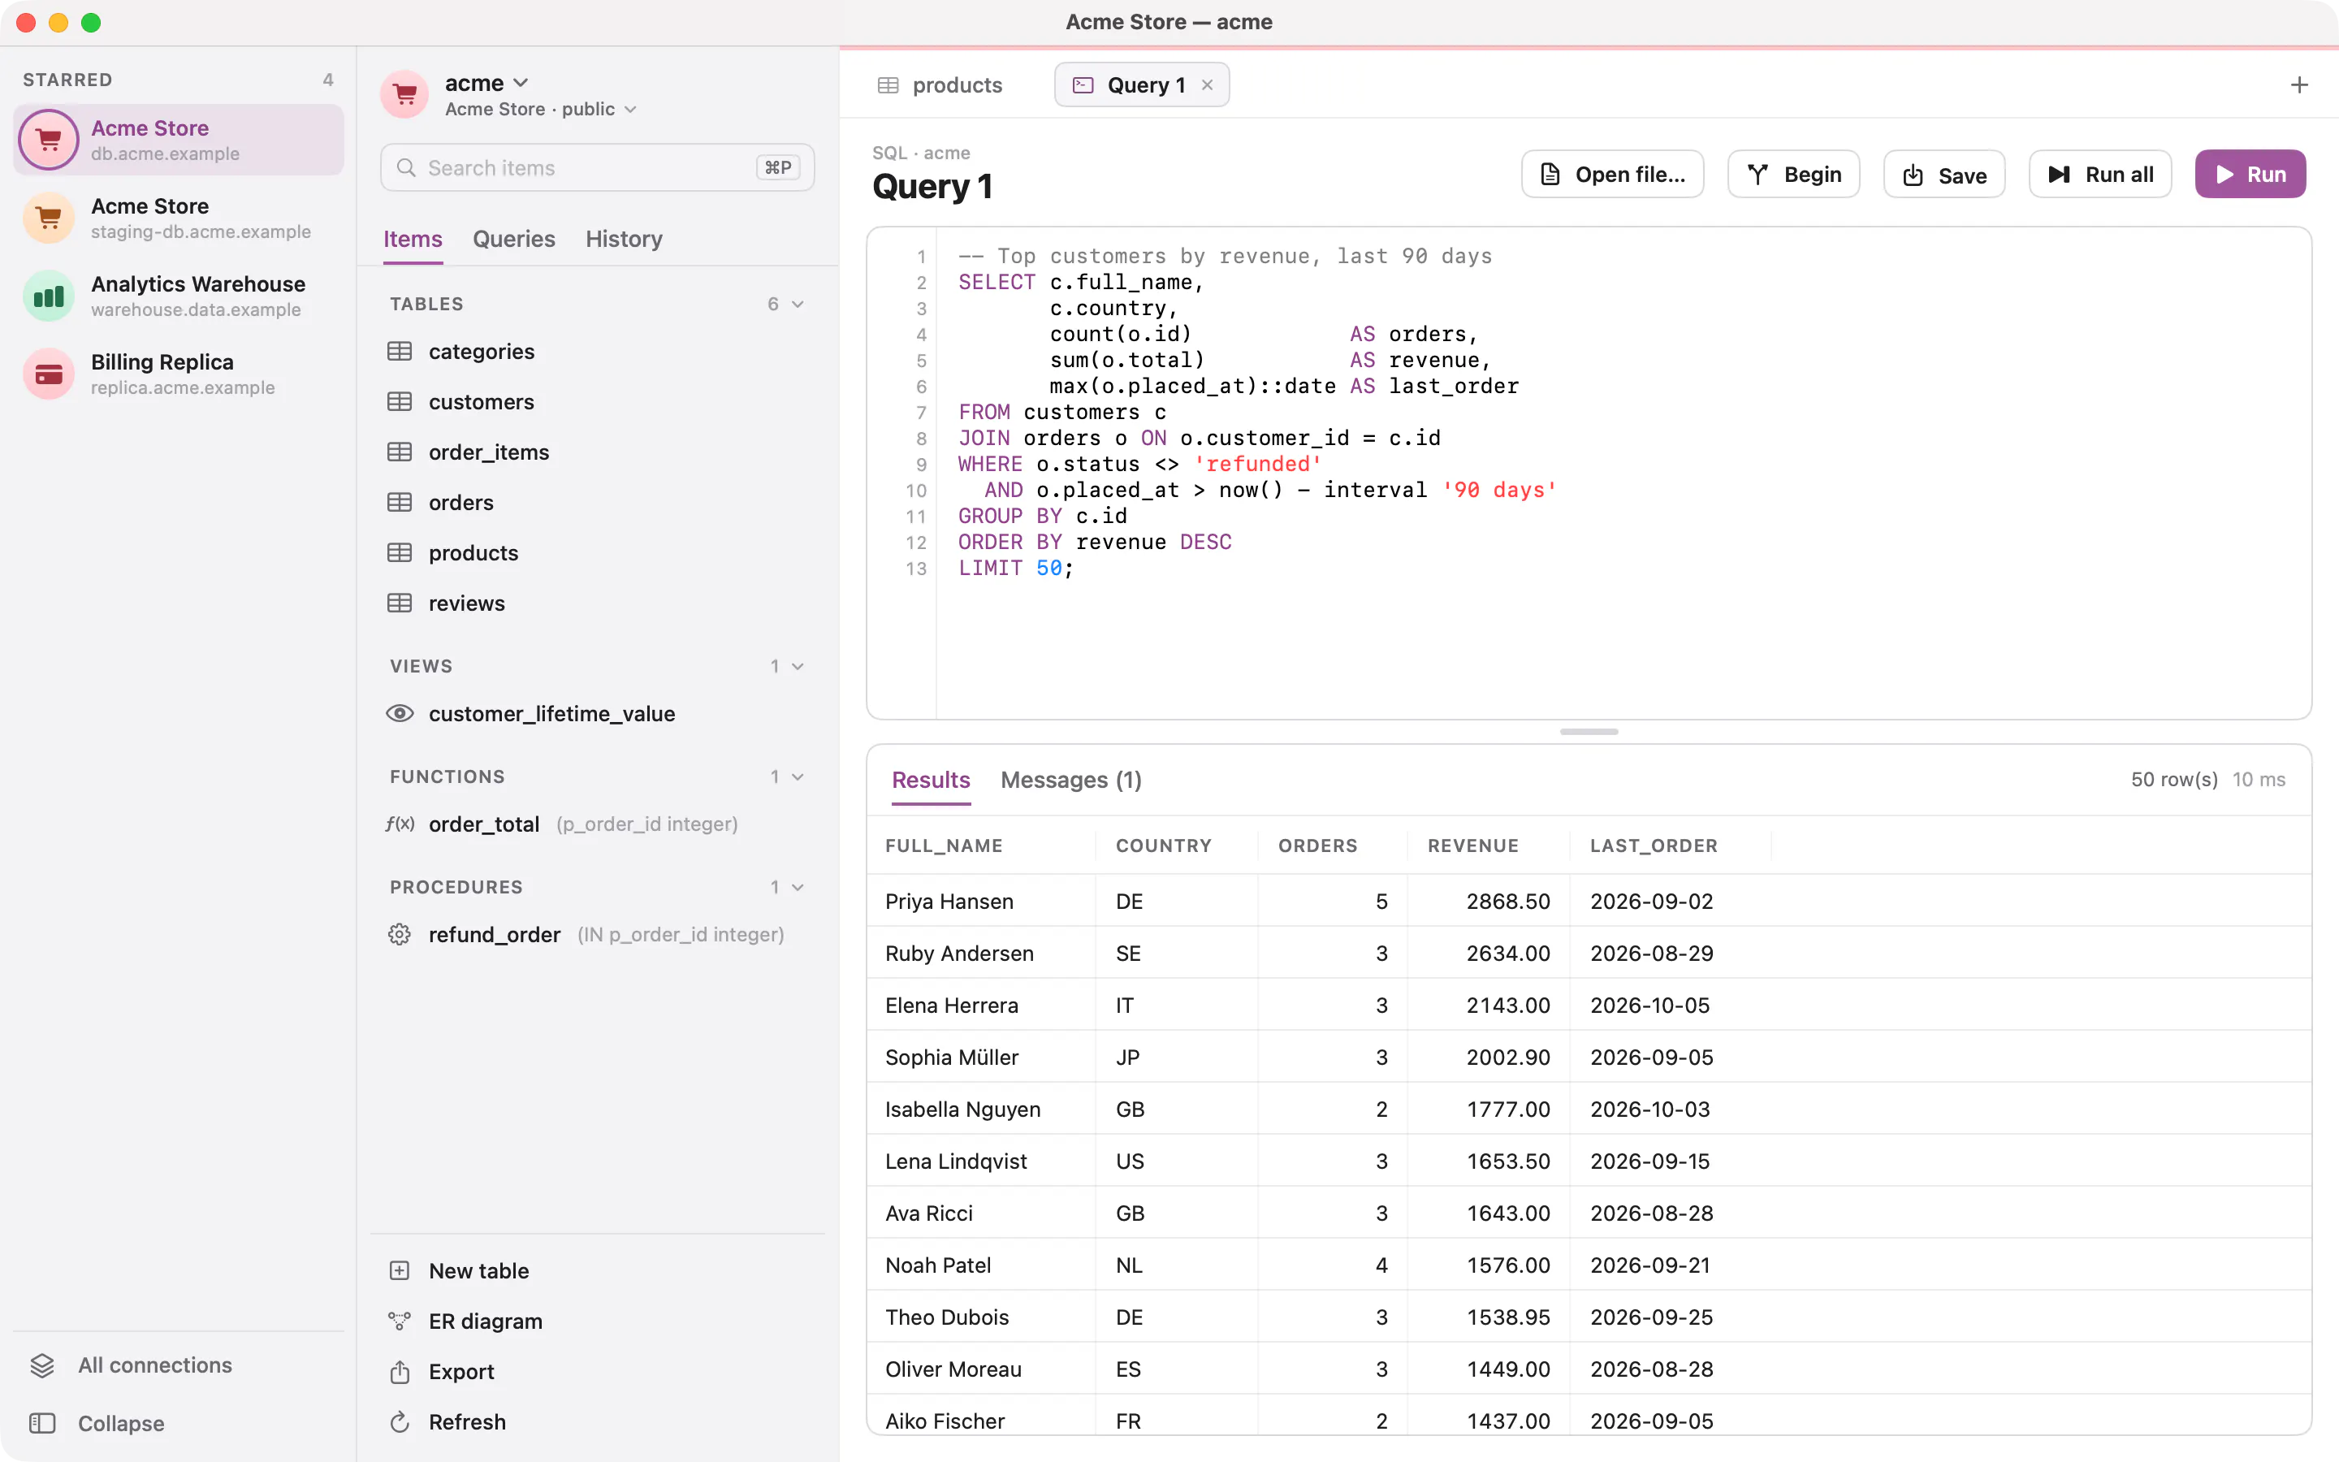Click the Refresh circular arrow icon

click(x=400, y=1421)
